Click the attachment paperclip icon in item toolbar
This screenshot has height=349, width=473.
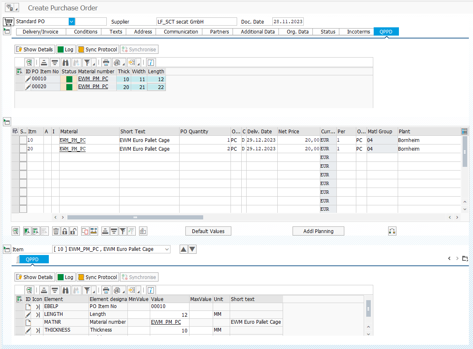point(143,231)
